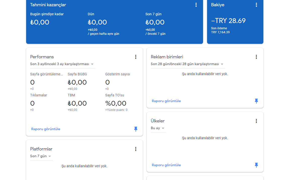Open Raporu görüntüle in Reklam birimleri
290x180 pixels.
(166, 101)
